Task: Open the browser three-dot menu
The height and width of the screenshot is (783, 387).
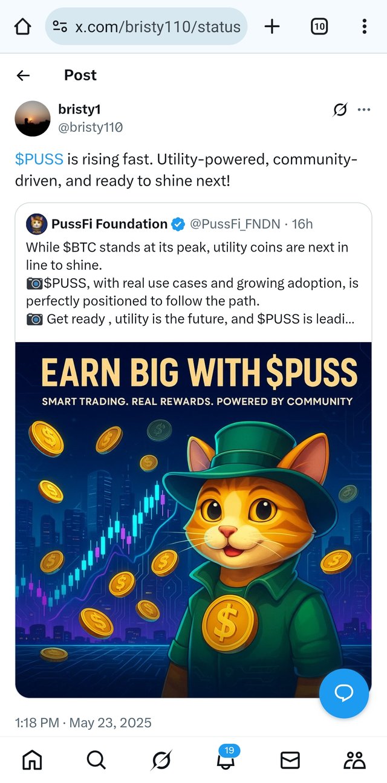Action: (364, 27)
